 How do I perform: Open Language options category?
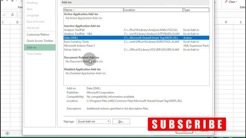click(x=33, y=15)
